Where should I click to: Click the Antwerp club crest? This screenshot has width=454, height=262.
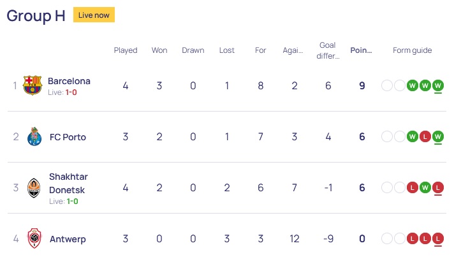pyautogui.click(x=34, y=238)
